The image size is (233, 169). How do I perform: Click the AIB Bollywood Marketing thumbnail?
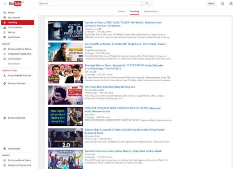tap(66, 95)
